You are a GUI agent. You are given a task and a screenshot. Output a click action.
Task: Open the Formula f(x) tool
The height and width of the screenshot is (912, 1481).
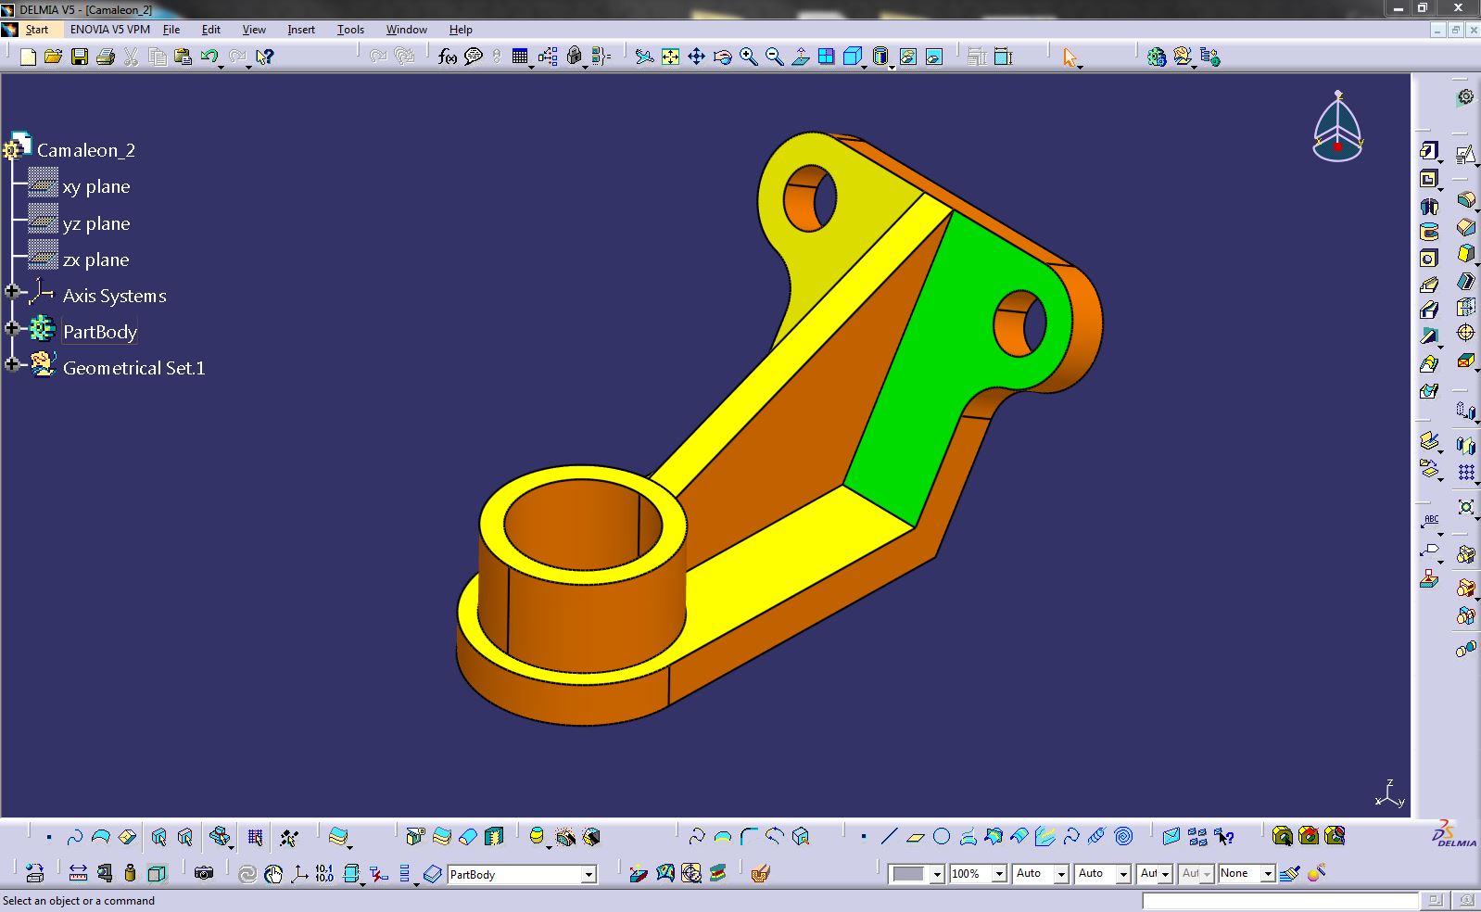tap(448, 57)
